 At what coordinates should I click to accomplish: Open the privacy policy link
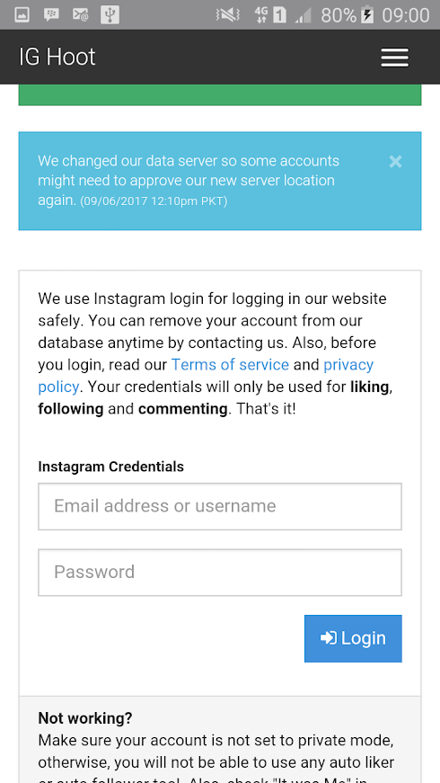point(206,376)
